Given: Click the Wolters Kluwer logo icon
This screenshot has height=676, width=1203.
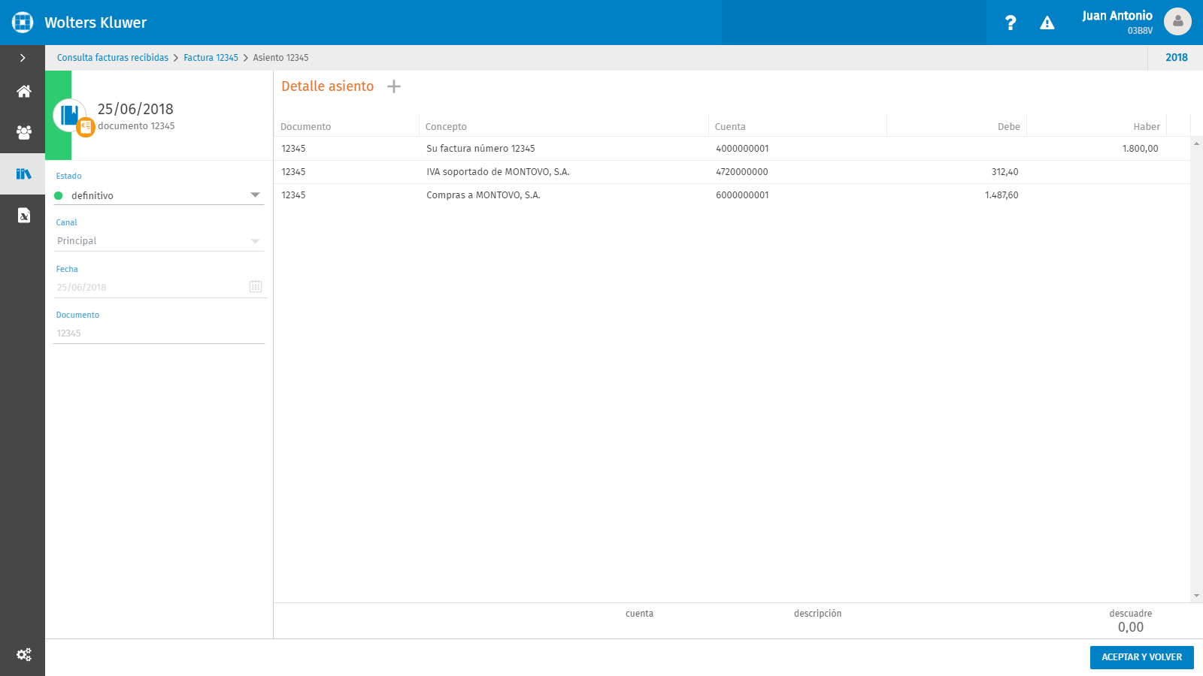Looking at the screenshot, I should point(23,23).
